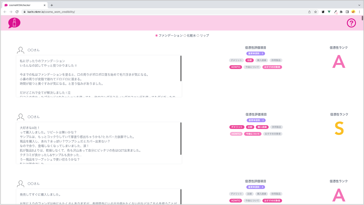Open the Chrome three-dot menu

click(x=359, y=12)
